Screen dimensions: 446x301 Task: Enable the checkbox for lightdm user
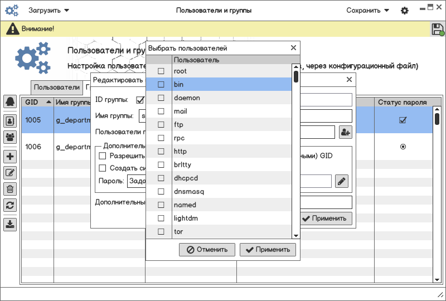pyautogui.click(x=161, y=219)
